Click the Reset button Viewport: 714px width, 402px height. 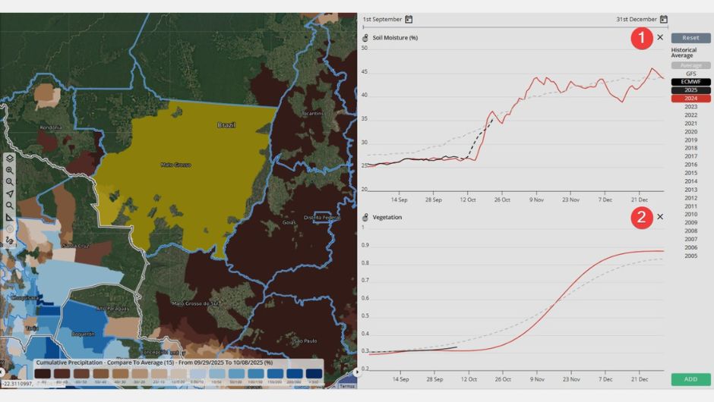690,37
